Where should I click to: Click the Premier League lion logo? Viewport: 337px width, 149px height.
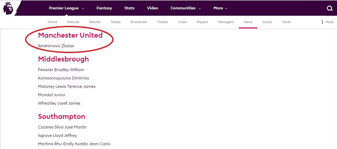[8, 9]
